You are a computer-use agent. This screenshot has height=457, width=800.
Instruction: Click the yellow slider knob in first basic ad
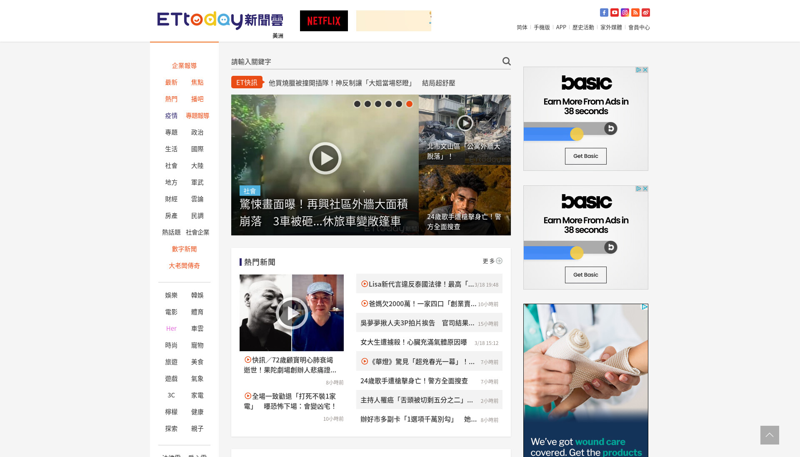(x=577, y=134)
